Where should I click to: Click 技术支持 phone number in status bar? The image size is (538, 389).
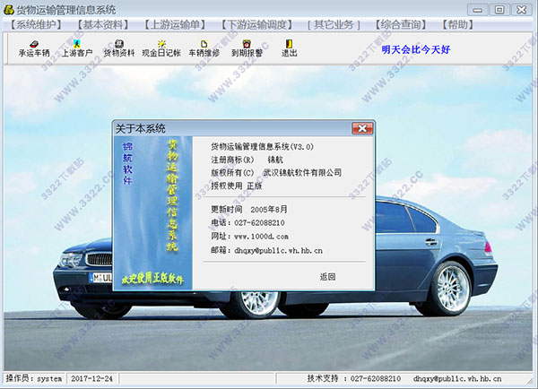(x=376, y=379)
